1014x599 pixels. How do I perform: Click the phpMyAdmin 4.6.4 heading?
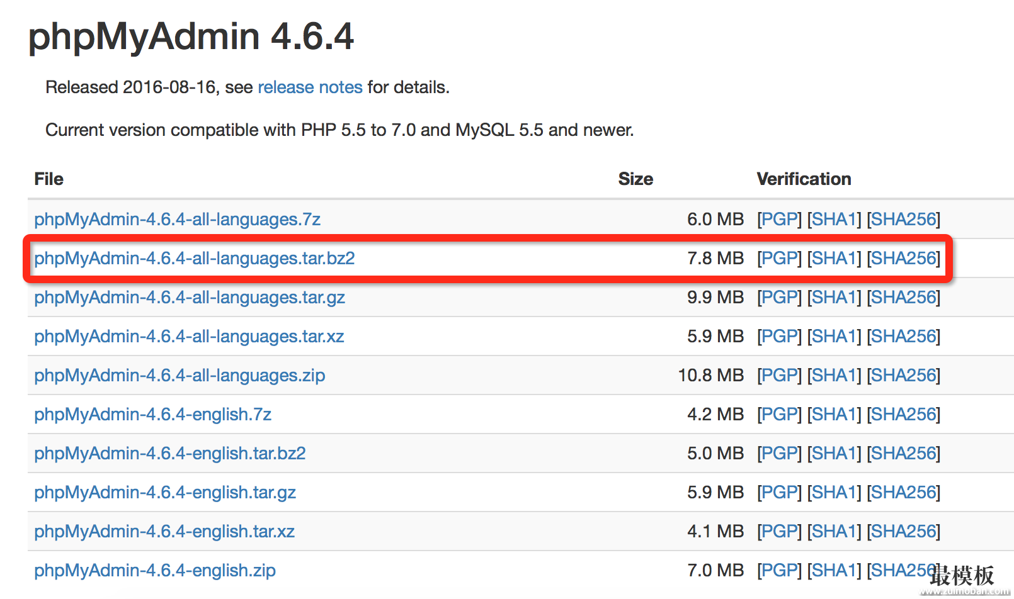pyautogui.click(x=191, y=36)
